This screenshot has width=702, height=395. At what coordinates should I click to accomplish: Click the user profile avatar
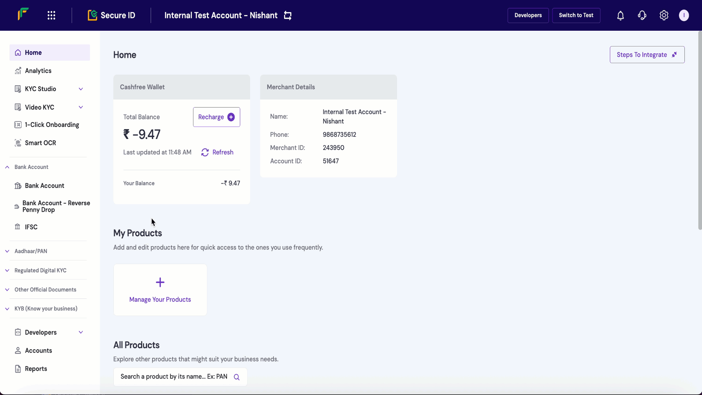[684, 15]
